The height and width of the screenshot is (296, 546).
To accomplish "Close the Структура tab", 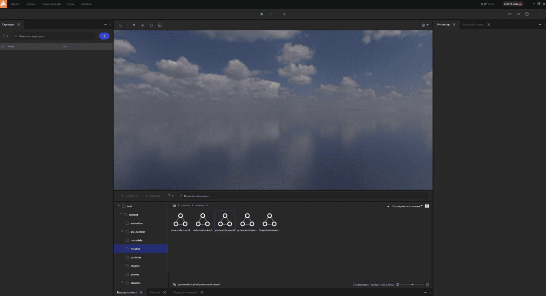I will pos(18,25).
